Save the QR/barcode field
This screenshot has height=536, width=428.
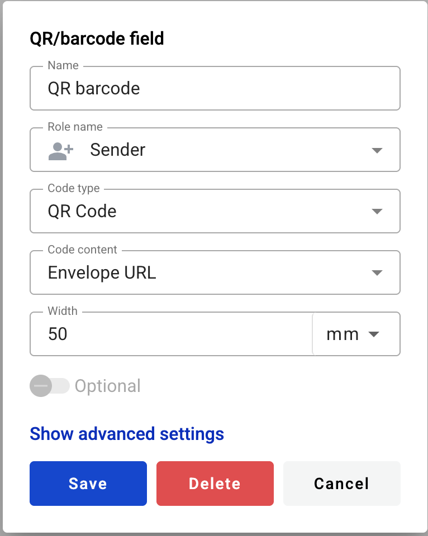[x=88, y=484]
